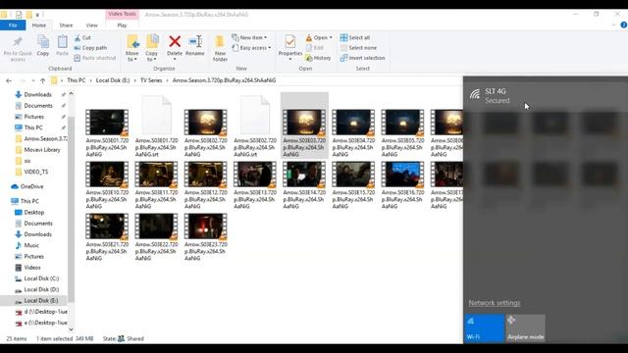
Task: Click This PC in the address bar
Action: pyautogui.click(x=77, y=80)
